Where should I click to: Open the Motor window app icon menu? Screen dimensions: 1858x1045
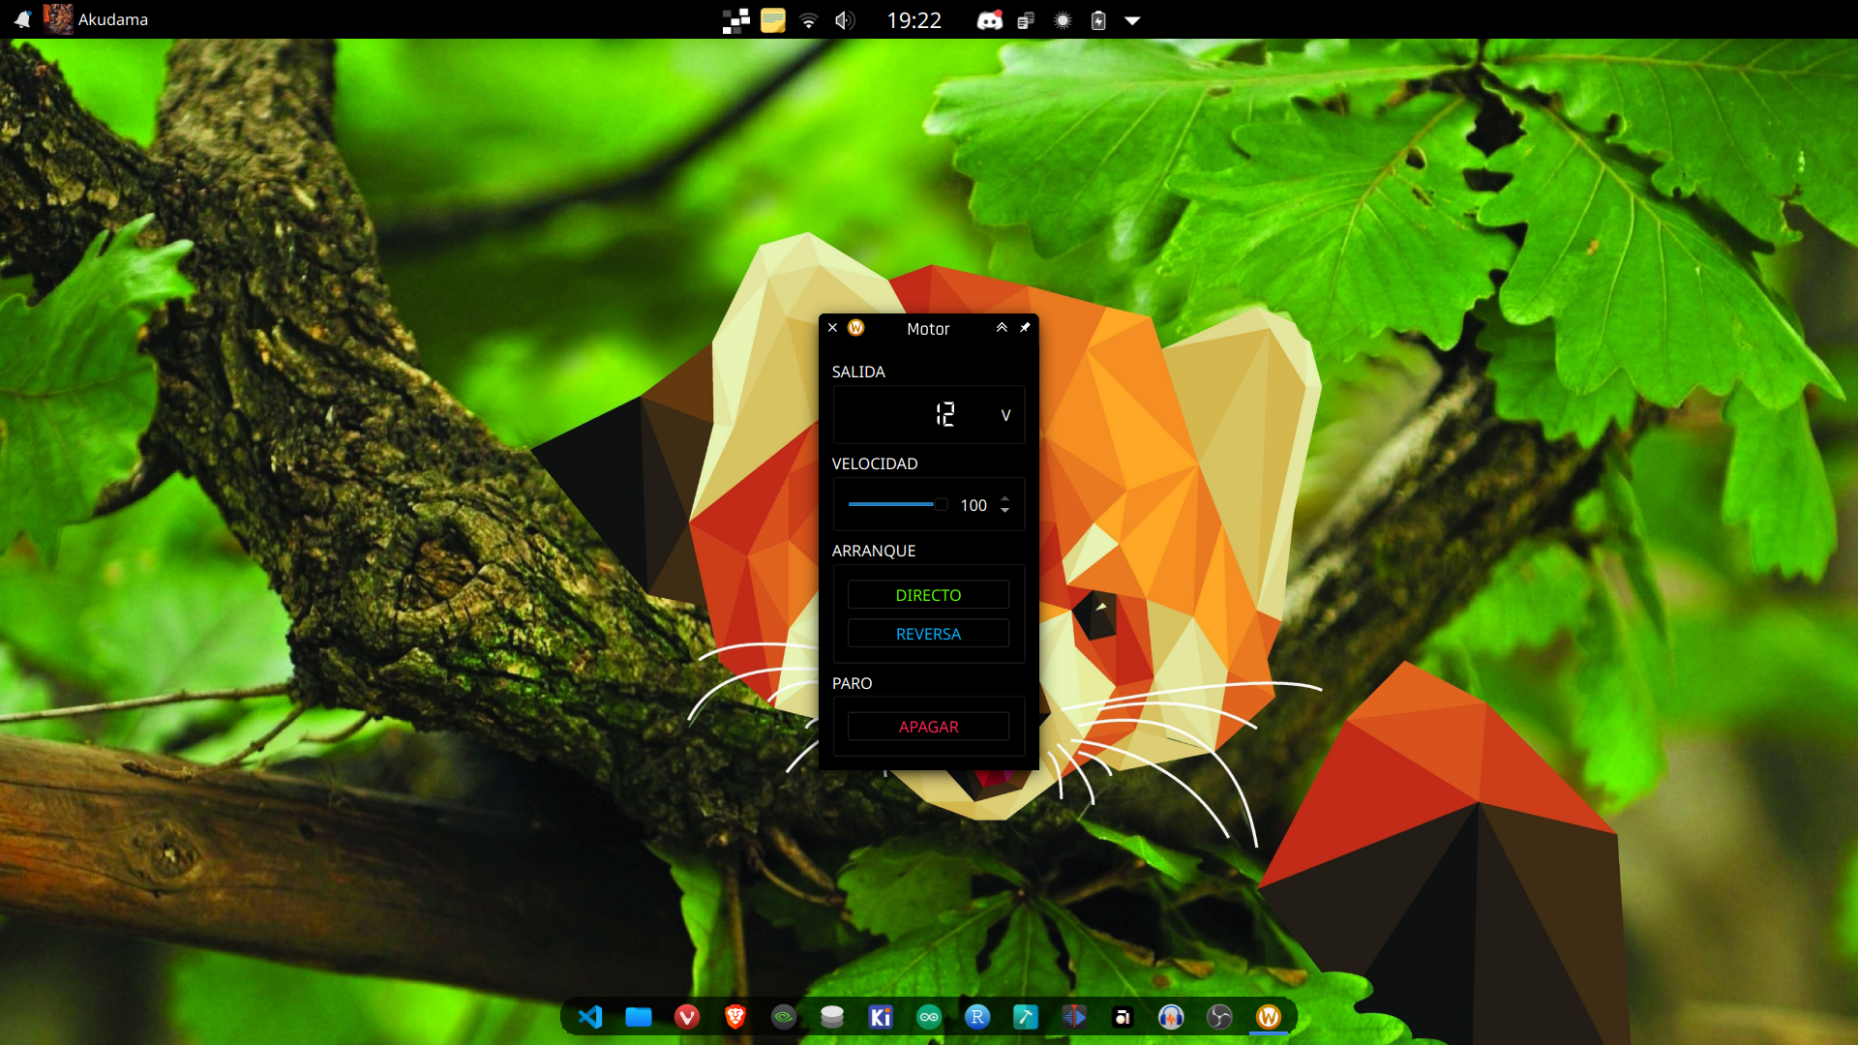click(855, 328)
